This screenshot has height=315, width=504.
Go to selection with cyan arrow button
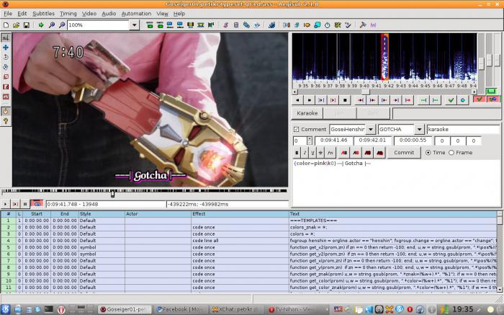462,100
